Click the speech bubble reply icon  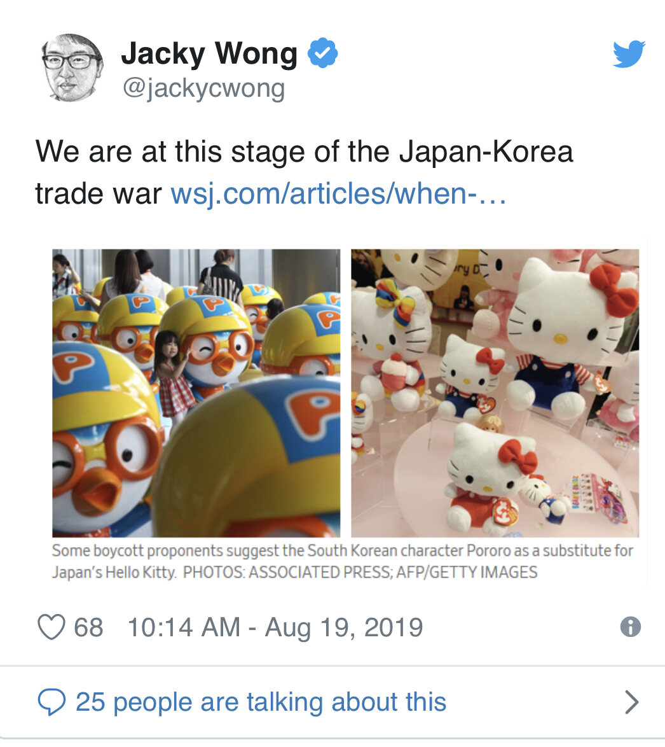coord(51,702)
